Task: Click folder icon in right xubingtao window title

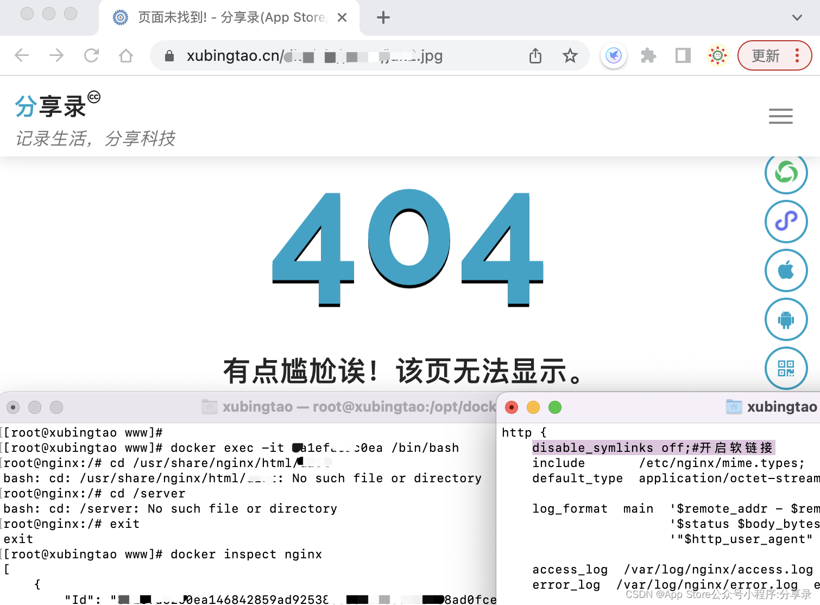Action: (x=734, y=407)
